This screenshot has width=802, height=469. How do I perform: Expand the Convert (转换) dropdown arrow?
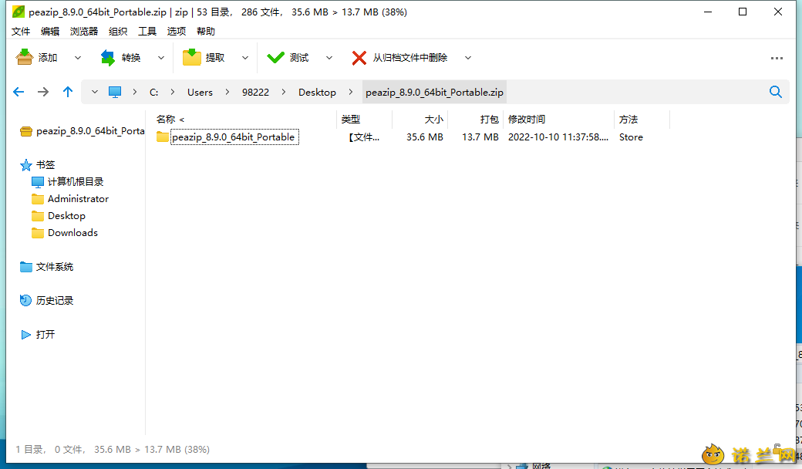pos(161,58)
